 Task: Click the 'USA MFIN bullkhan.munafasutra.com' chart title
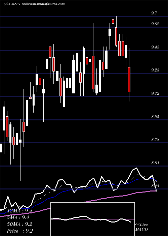tap(34, 4)
